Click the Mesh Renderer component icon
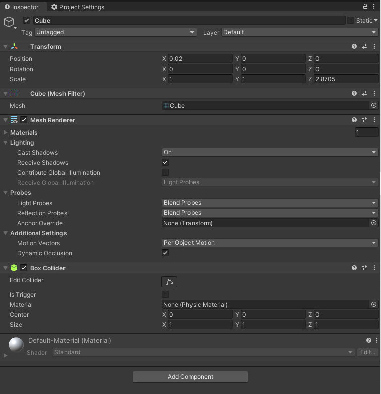This screenshot has height=394, width=381. [14, 120]
